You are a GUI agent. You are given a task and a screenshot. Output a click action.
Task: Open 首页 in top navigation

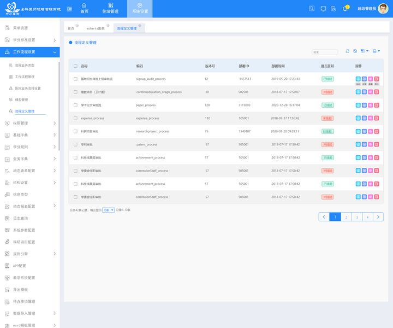[x=84, y=9]
